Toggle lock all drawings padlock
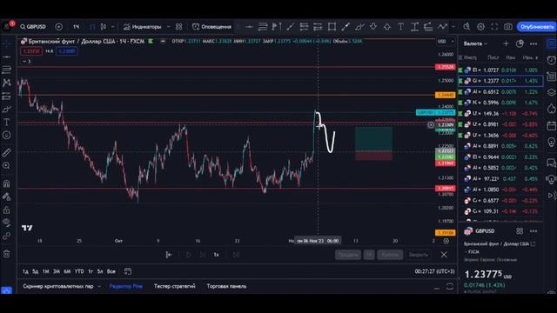 (7, 210)
